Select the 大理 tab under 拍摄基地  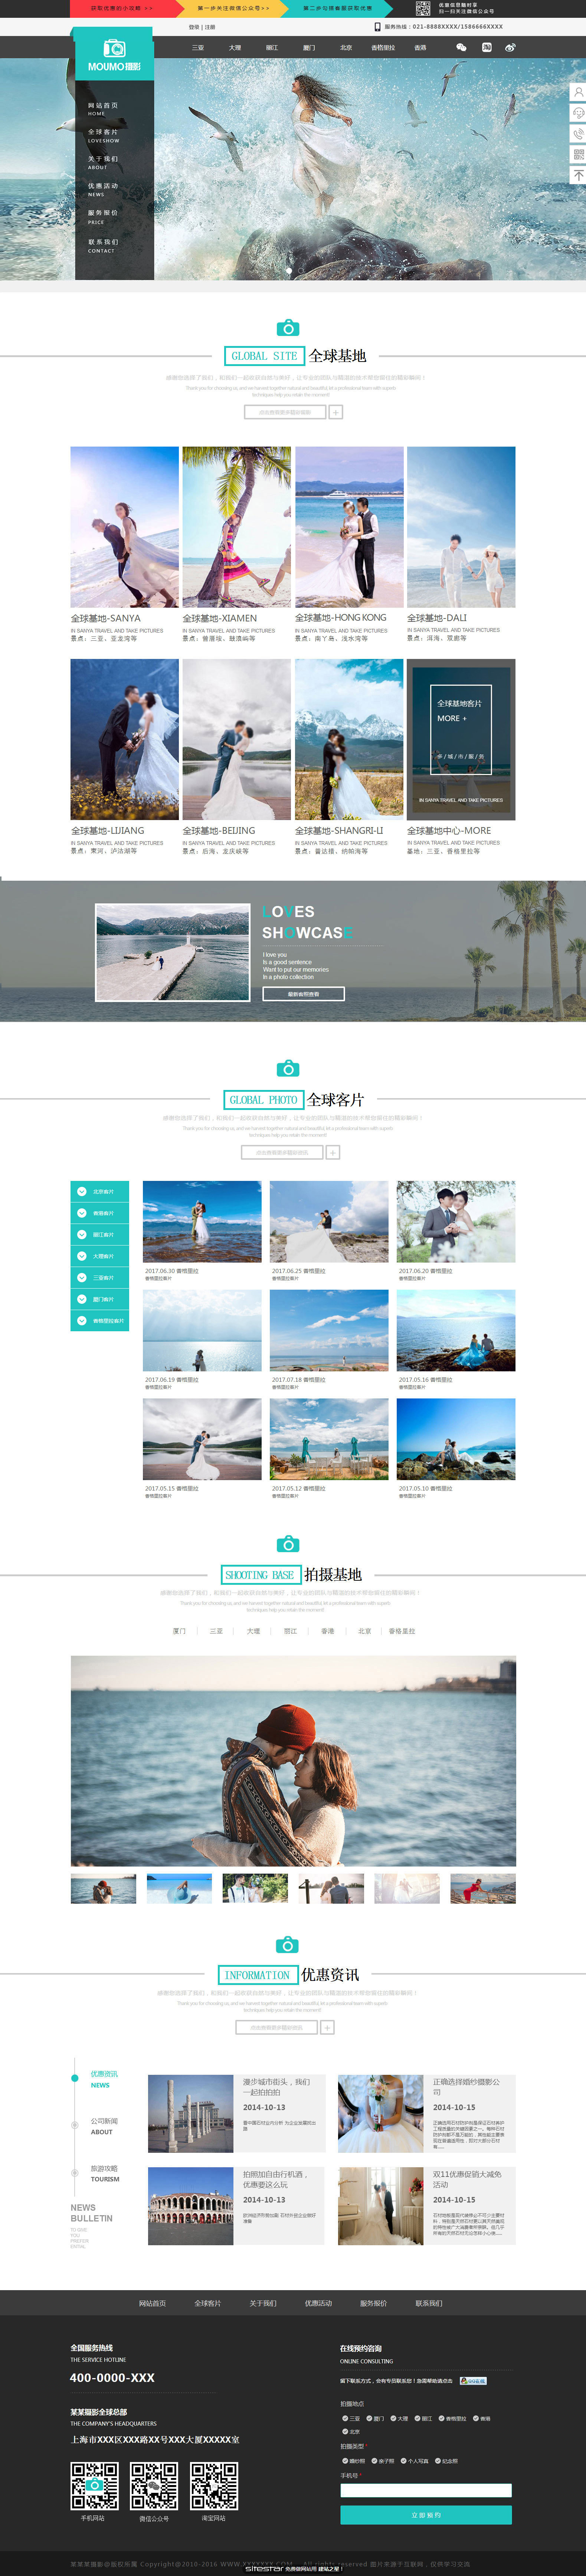tap(253, 1631)
